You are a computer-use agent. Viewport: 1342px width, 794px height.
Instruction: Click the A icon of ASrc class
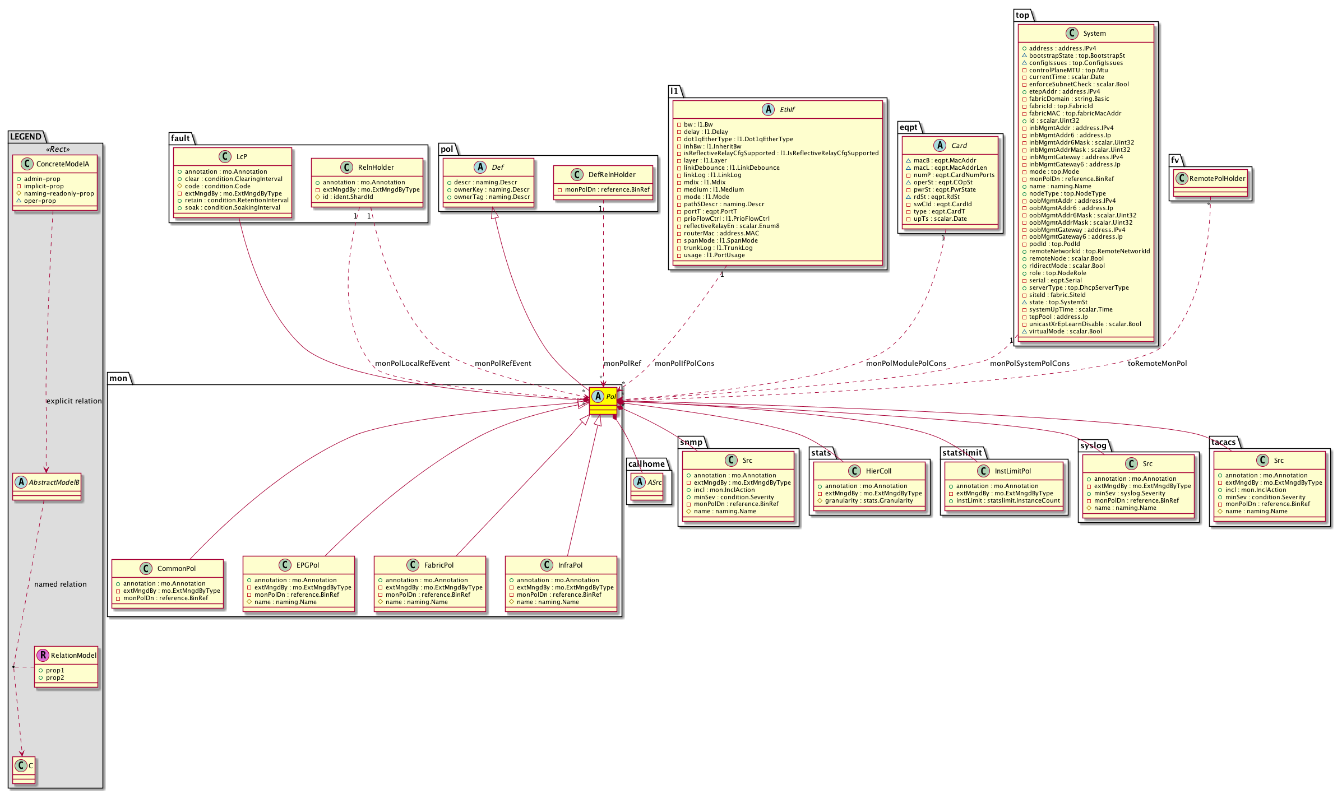(640, 482)
